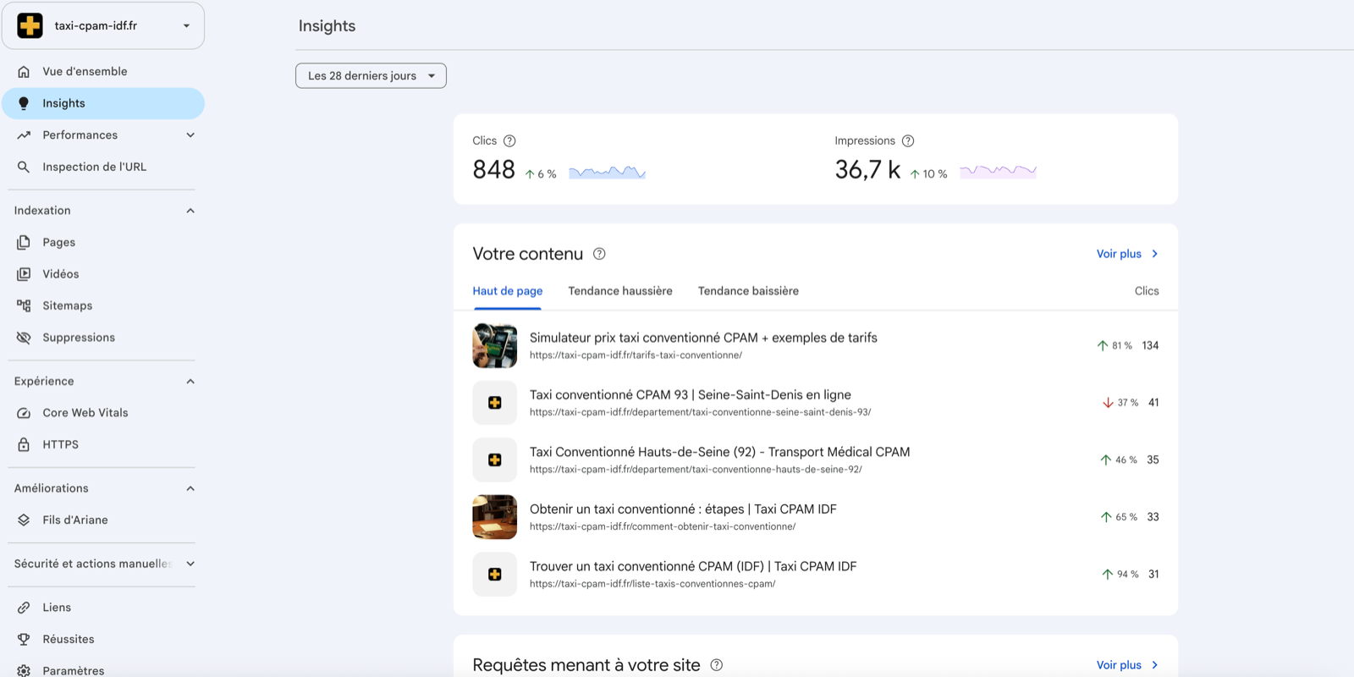
Task: Click the Performances trend icon
Action: tap(24, 135)
